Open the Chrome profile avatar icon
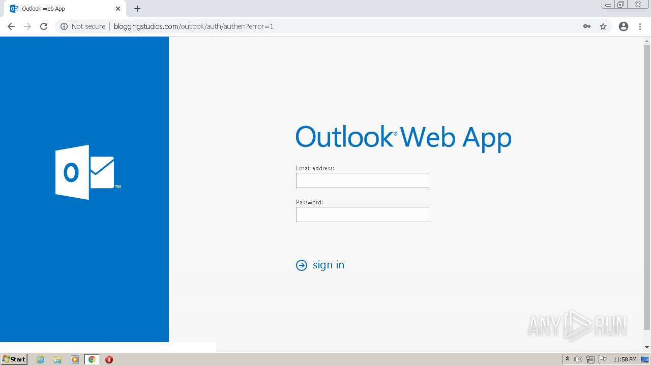The height and width of the screenshot is (366, 651). tap(624, 26)
